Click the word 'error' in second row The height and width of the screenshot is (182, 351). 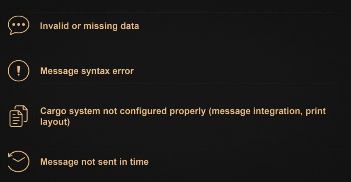coord(123,71)
